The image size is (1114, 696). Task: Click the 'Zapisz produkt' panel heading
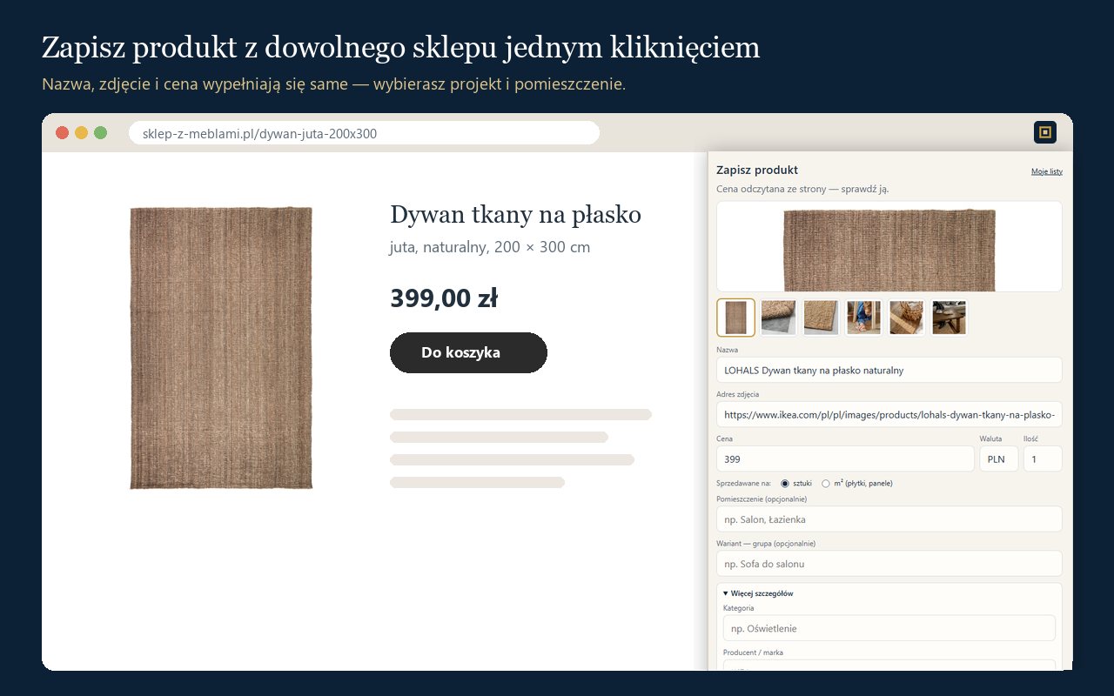[757, 170]
